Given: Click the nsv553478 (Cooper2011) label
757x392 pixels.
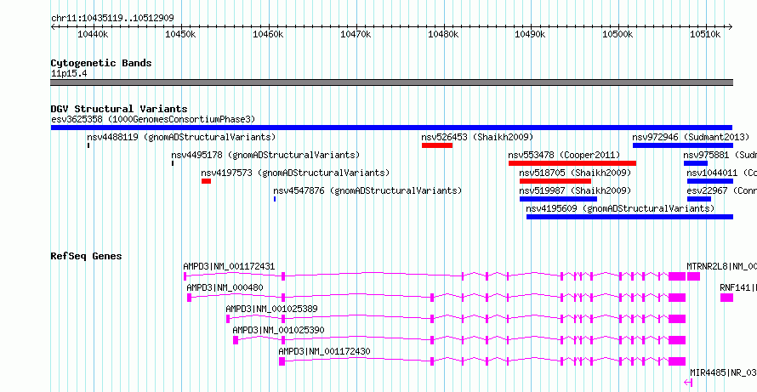Looking at the screenshot, I should click(x=564, y=155).
